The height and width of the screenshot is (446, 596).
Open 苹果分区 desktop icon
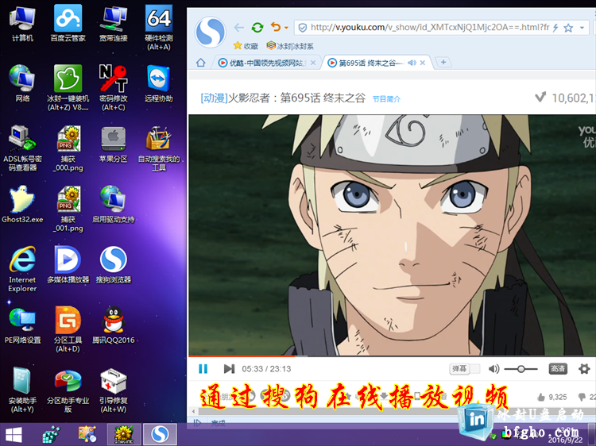point(114,144)
